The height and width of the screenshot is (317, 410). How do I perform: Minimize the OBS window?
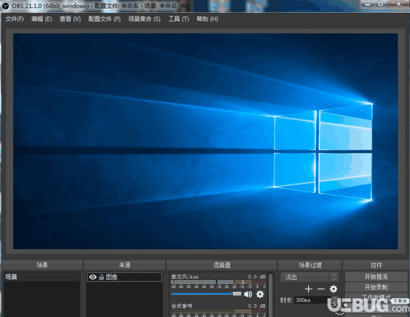coord(368,4)
